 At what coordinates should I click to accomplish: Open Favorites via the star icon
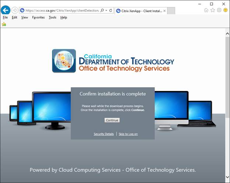213,10
